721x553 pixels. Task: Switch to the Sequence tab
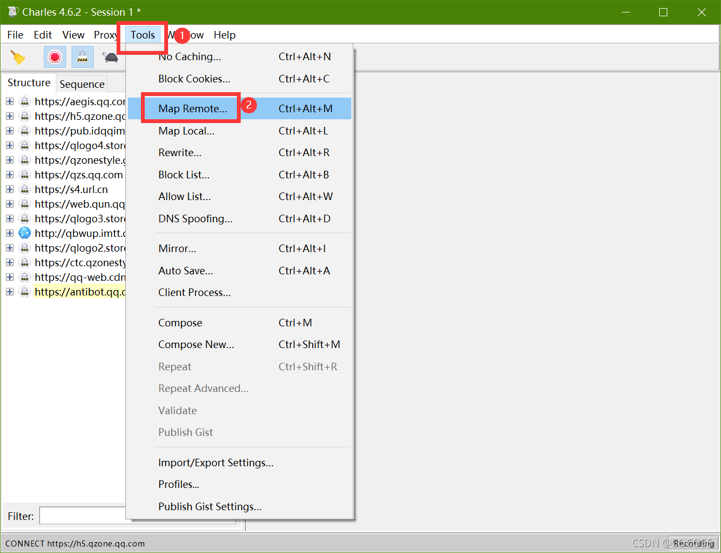point(82,83)
